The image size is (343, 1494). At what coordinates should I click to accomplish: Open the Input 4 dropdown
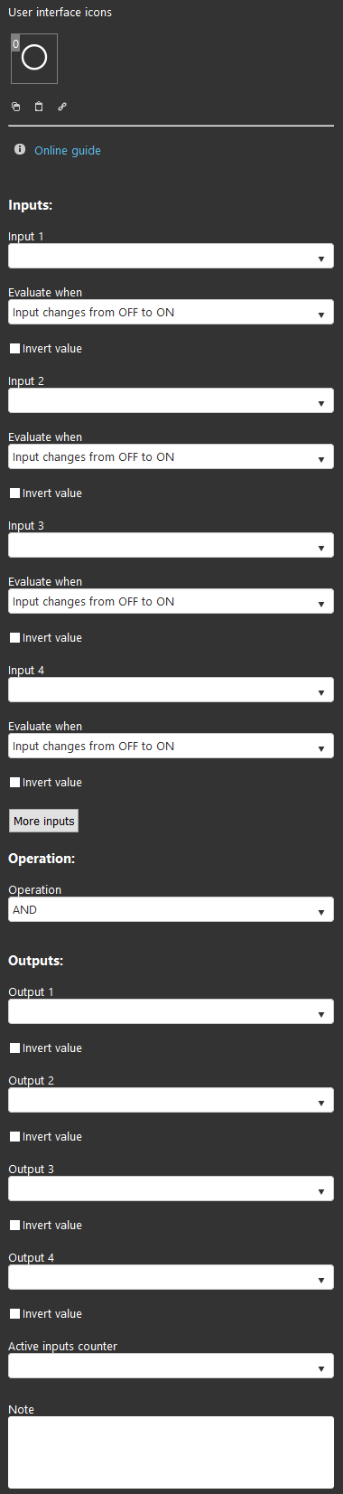tap(171, 690)
